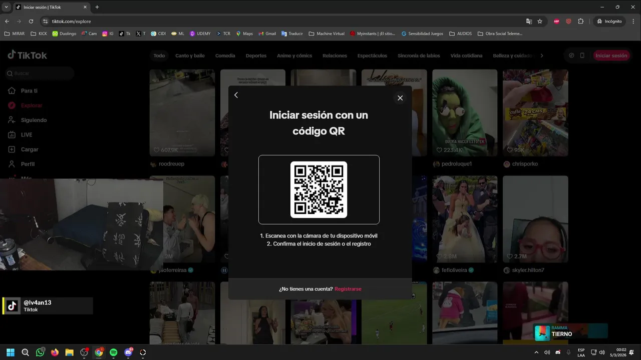641x360 pixels.
Task: Go back from the QR login dialog
Action: [x=236, y=95]
